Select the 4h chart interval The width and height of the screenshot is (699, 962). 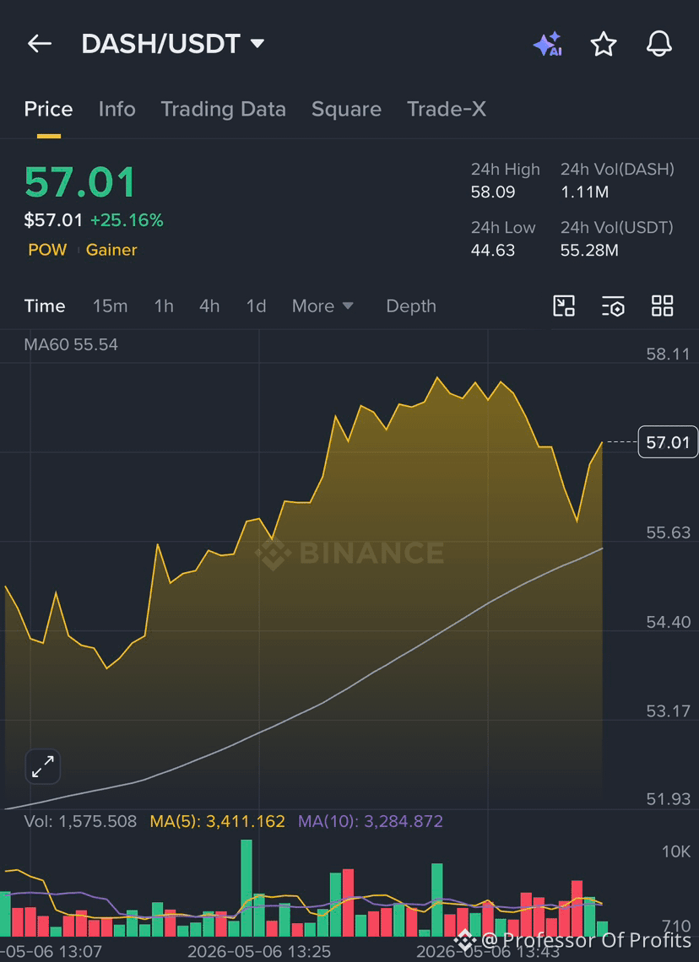point(209,305)
